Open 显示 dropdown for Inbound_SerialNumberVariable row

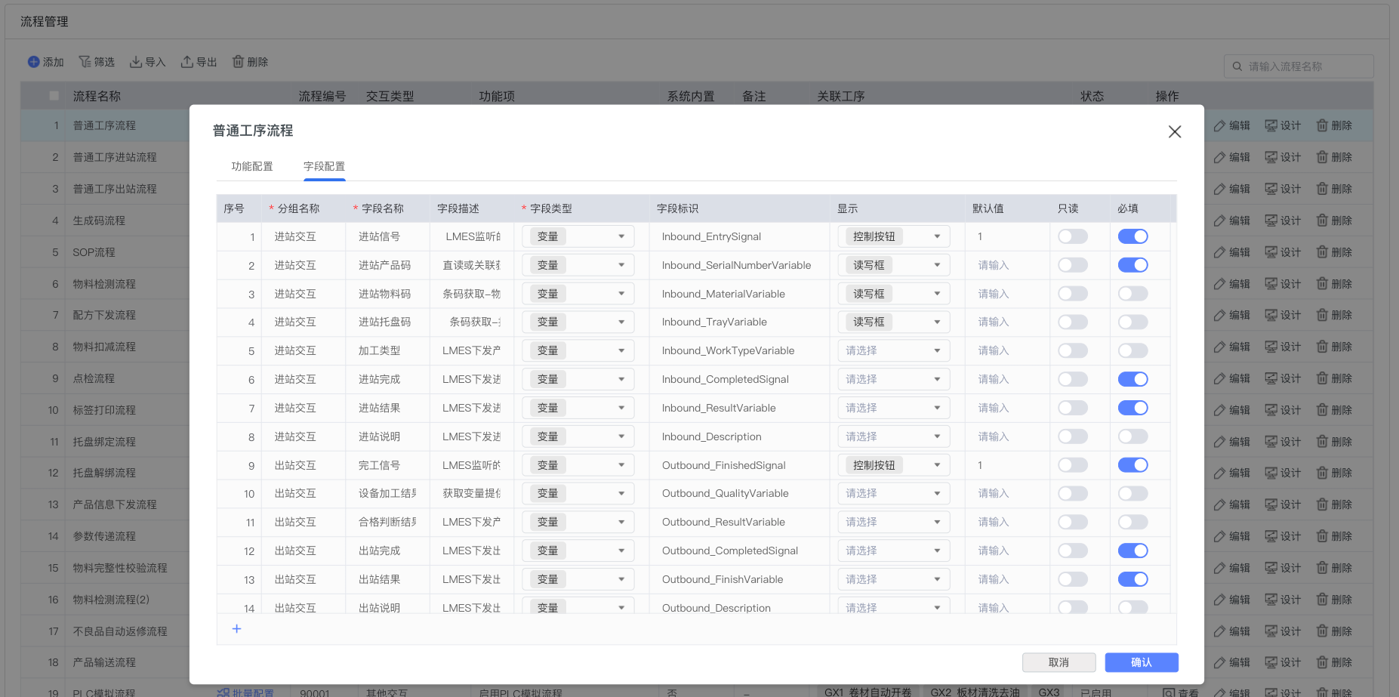tap(893, 265)
